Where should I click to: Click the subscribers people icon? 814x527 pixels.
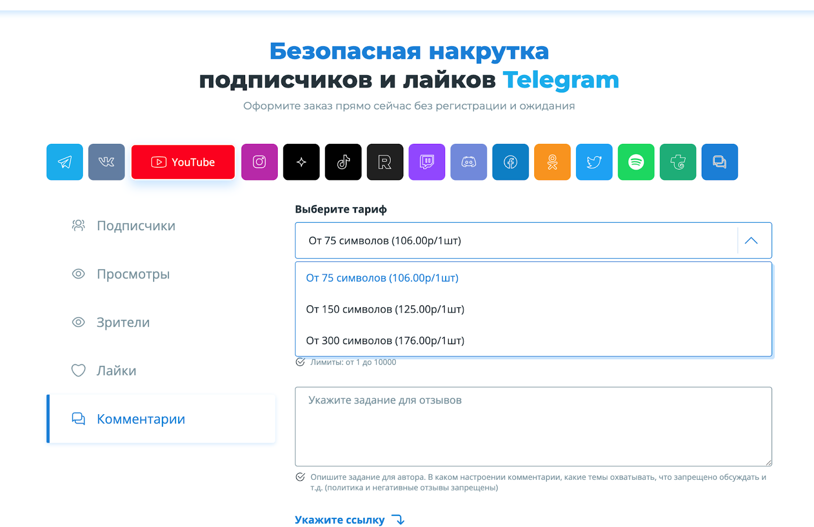click(x=78, y=225)
